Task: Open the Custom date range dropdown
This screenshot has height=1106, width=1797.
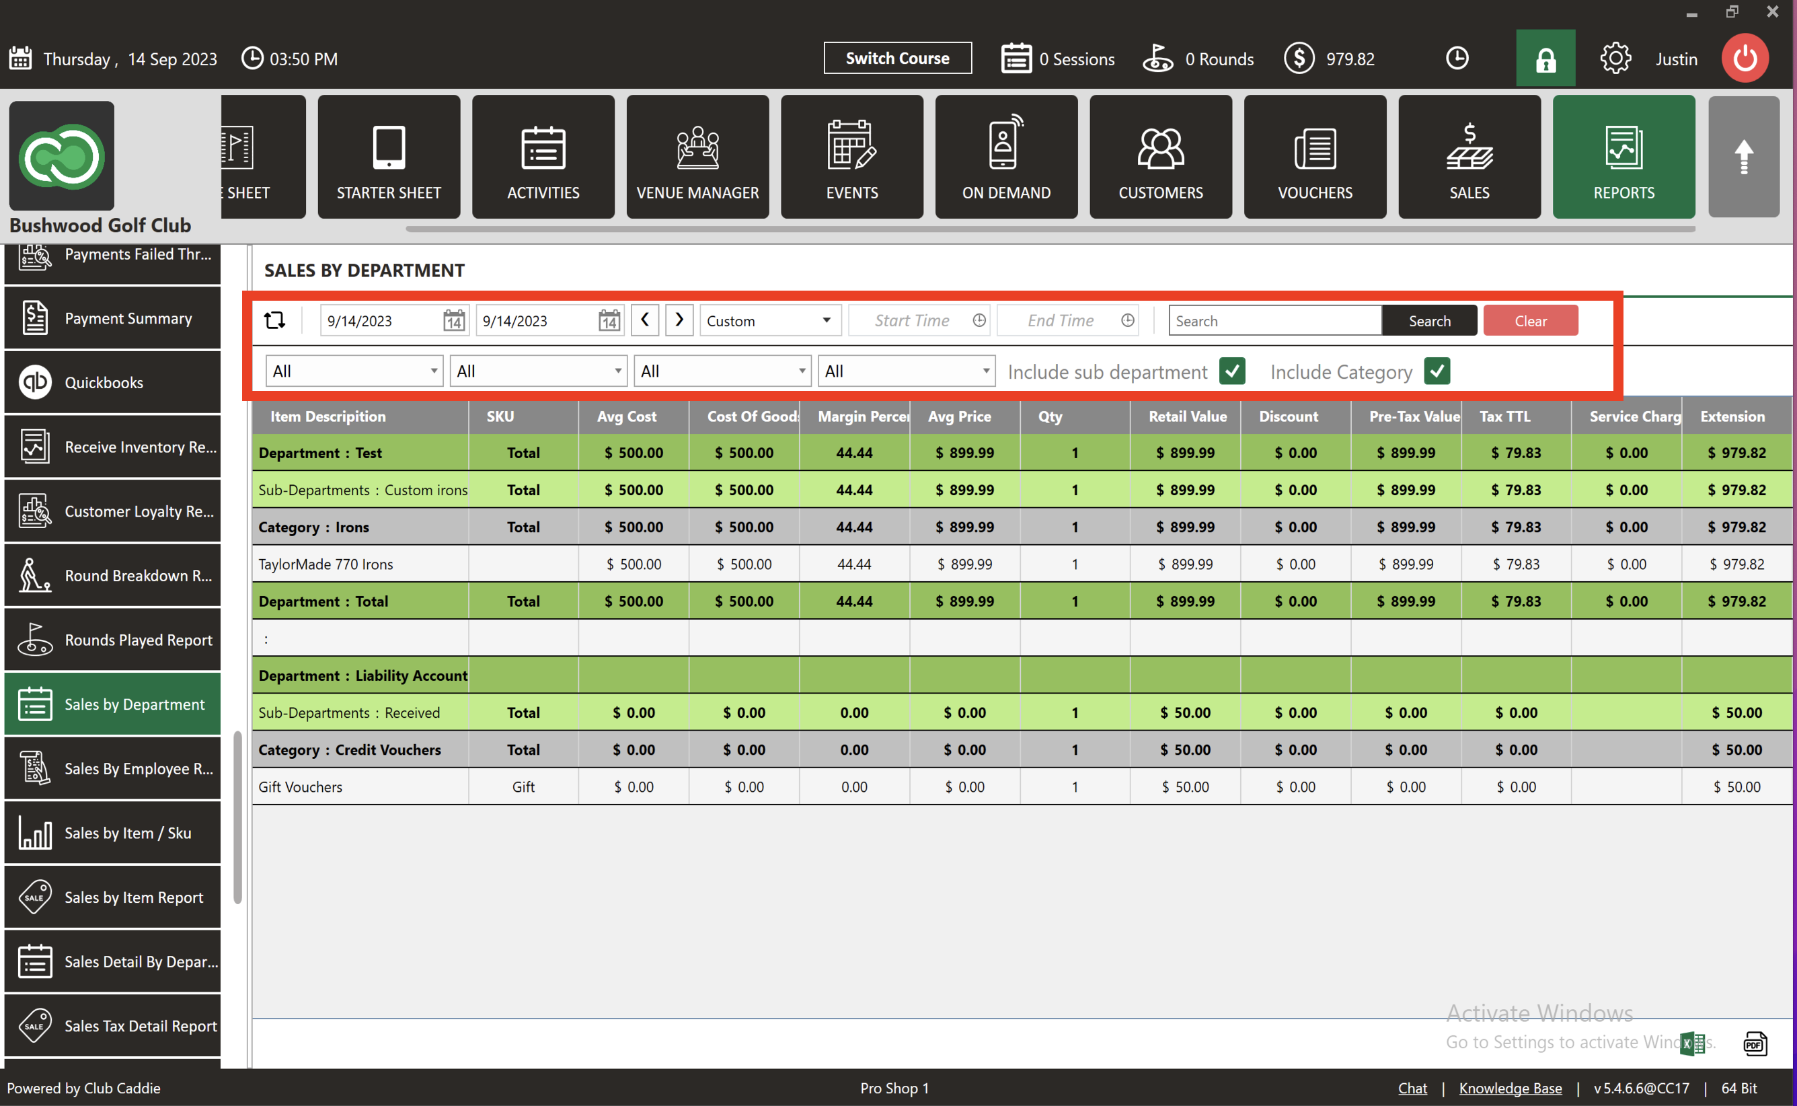Action: click(x=769, y=320)
